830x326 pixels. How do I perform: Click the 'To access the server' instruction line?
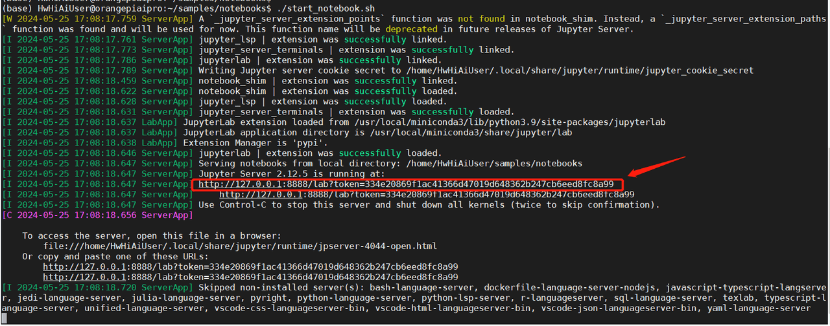(152, 235)
